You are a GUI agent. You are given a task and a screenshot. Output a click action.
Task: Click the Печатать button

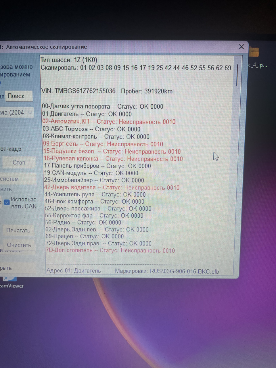pos(18,231)
